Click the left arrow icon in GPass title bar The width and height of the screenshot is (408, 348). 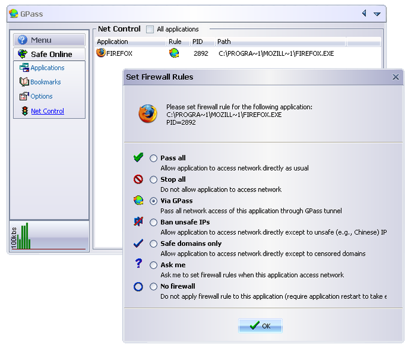tap(364, 13)
